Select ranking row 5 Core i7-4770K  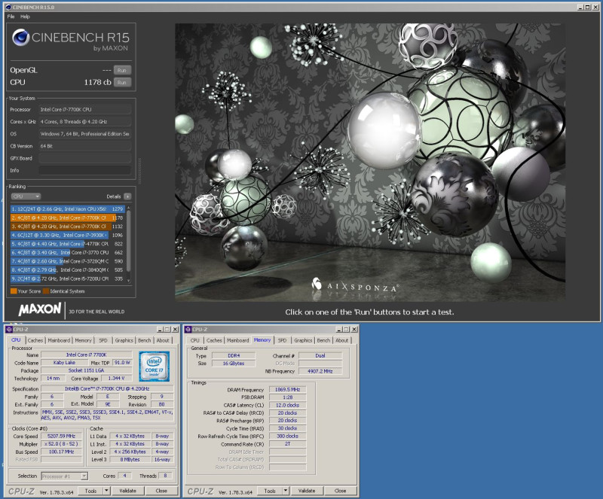(x=67, y=244)
